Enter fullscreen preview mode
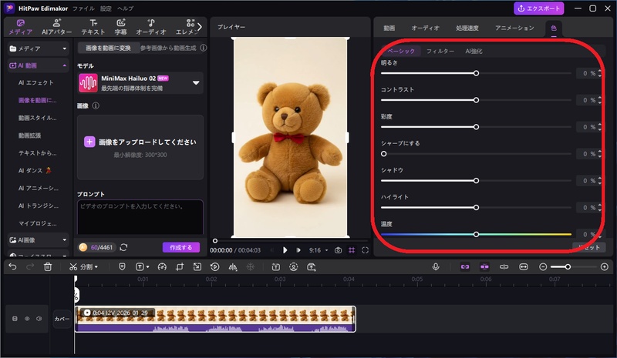 tap(365, 250)
